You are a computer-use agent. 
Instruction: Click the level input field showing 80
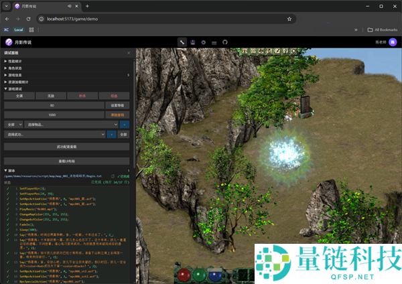click(x=52, y=105)
